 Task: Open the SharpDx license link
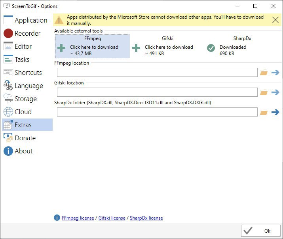[x=146, y=218]
